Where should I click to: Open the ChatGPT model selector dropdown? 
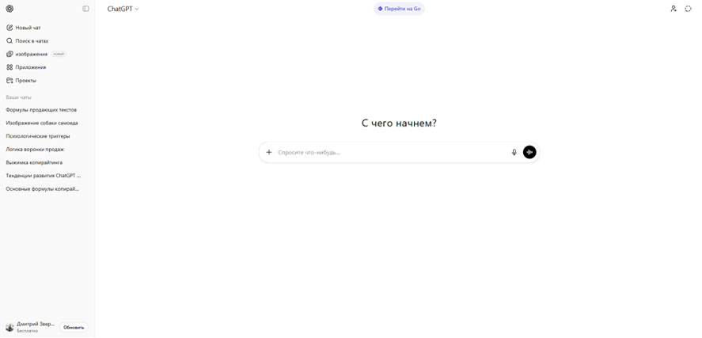[x=123, y=9]
